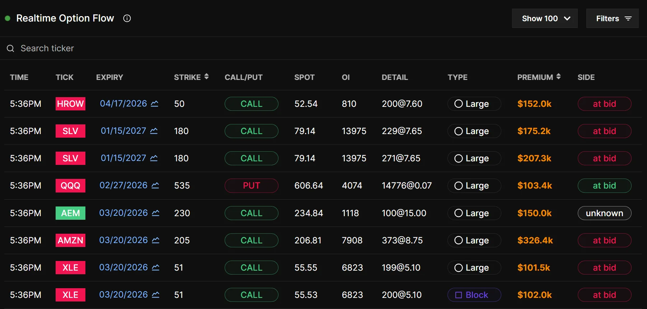Click the 100@15.00 detail cell
The height and width of the screenshot is (309, 647).
click(x=404, y=213)
